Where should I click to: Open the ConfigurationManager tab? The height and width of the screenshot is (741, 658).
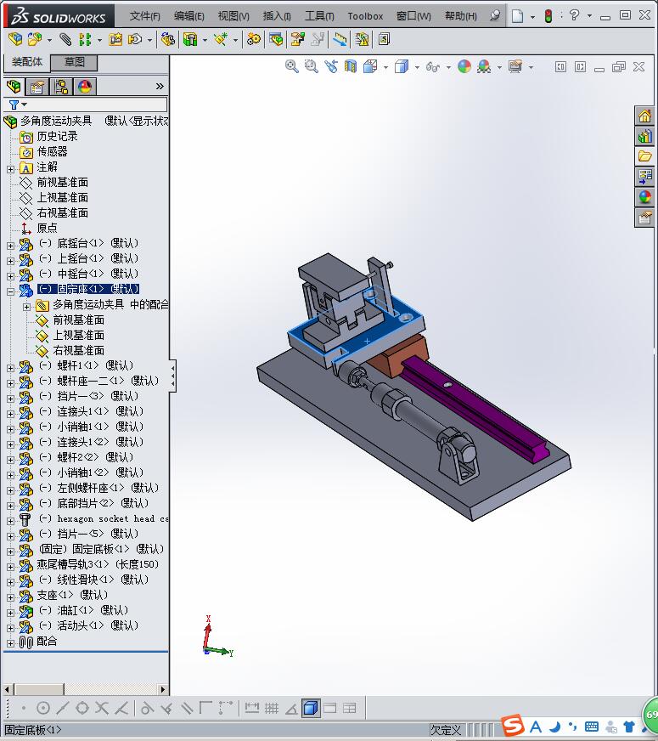point(61,87)
